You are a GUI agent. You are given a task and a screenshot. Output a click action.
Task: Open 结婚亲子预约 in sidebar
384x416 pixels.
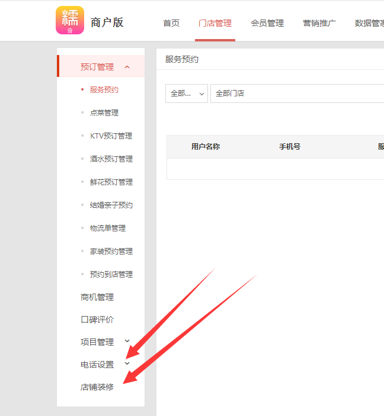coord(111,205)
